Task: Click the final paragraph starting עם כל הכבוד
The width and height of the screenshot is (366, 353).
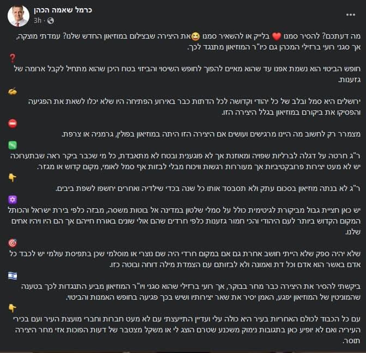Action: [187, 330]
